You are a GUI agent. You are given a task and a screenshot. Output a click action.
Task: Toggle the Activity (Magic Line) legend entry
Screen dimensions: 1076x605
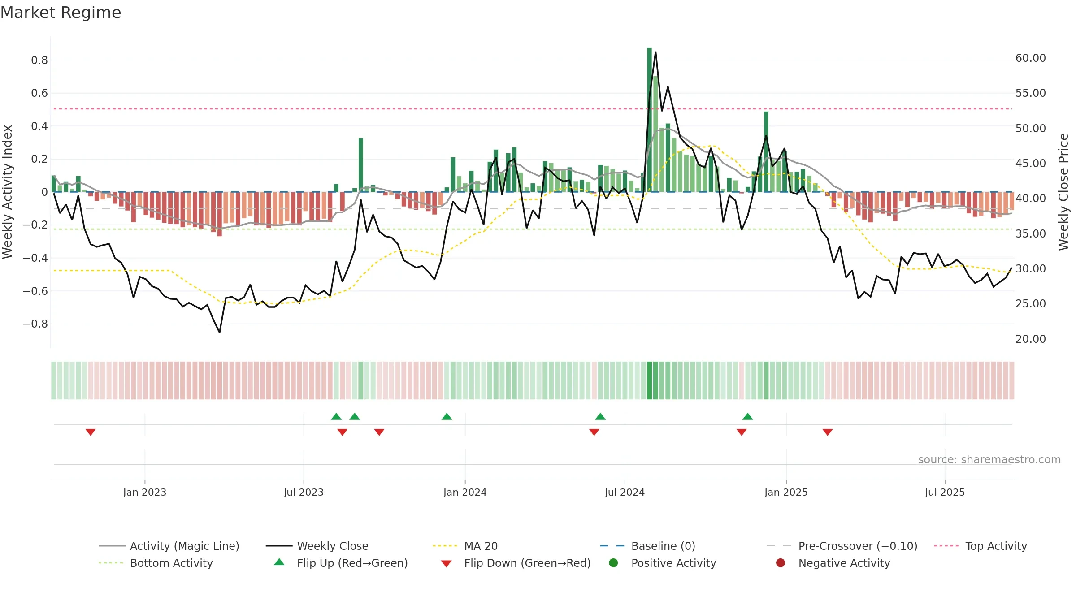pyautogui.click(x=169, y=546)
